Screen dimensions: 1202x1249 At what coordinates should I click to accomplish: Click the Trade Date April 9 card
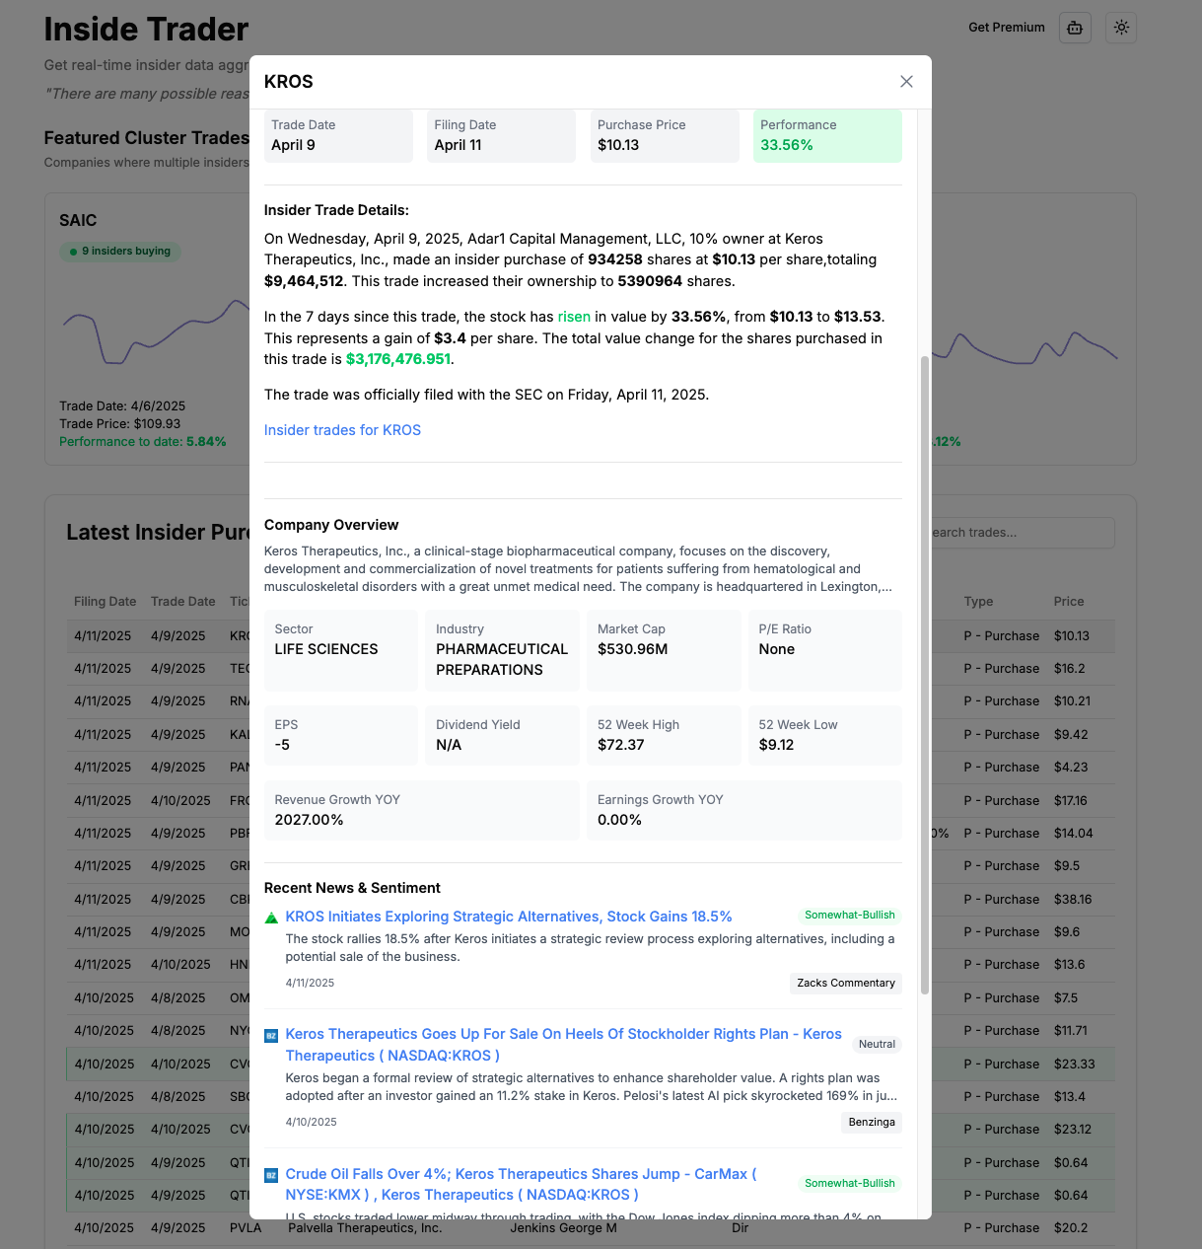pos(338,136)
